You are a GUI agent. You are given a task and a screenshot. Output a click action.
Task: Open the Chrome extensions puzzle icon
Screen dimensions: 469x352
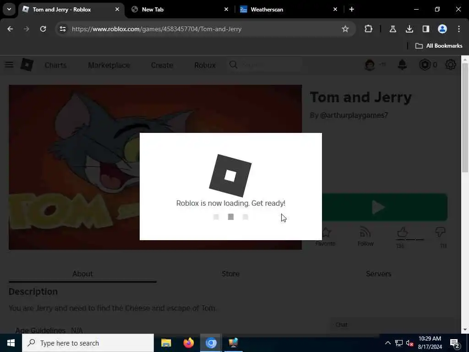[x=369, y=29]
